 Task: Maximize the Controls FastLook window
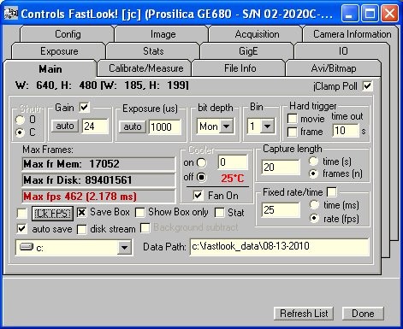tap(370, 13)
